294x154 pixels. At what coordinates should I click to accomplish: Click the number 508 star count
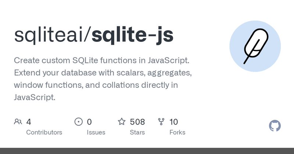point(137,122)
